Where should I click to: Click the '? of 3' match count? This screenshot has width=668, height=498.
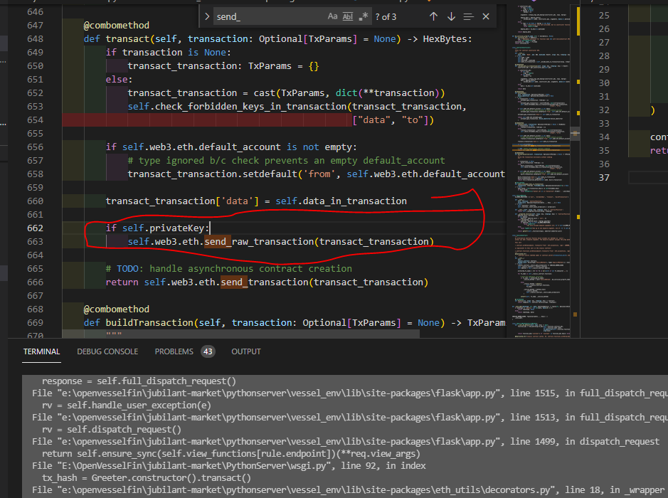click(x=386, y=17)
